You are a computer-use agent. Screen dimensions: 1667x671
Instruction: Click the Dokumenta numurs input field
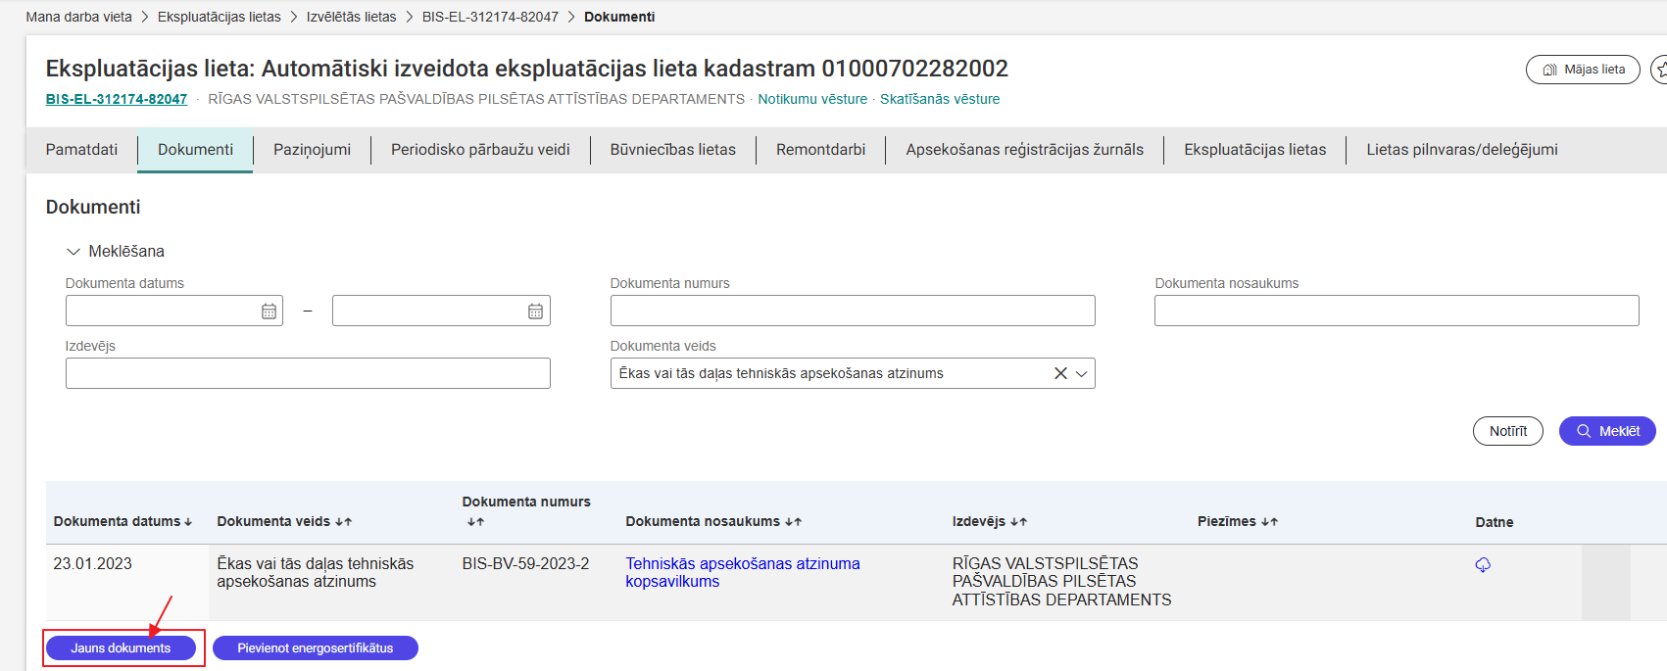(x=852, y=311)
